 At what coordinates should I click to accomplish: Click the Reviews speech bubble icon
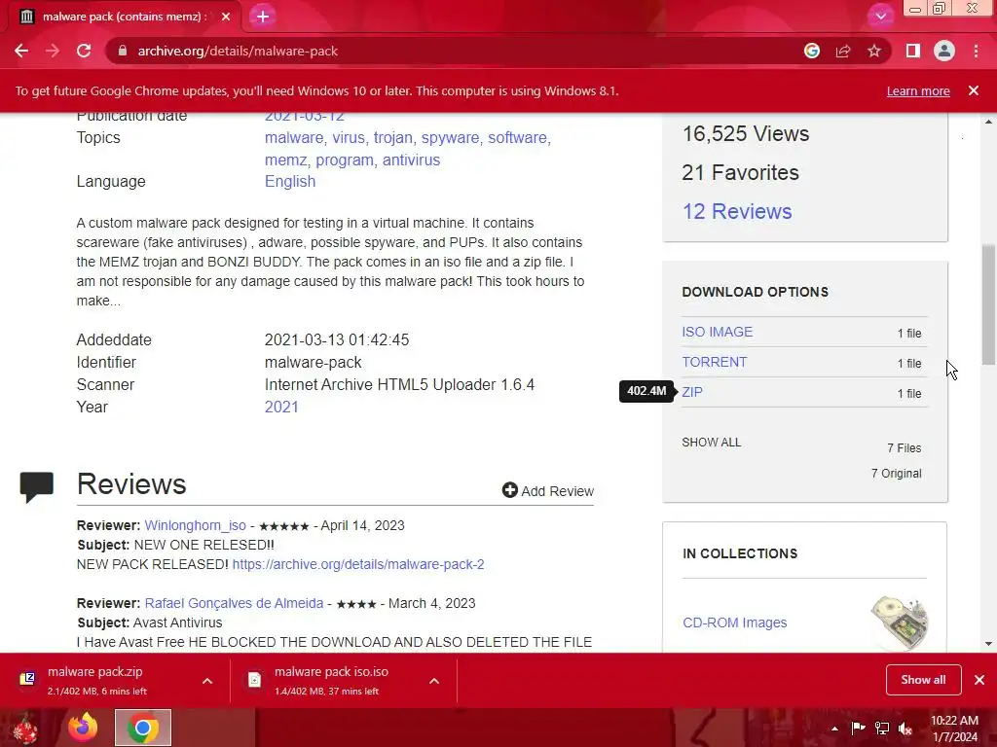pyautogui.click(x=36, y=487)
